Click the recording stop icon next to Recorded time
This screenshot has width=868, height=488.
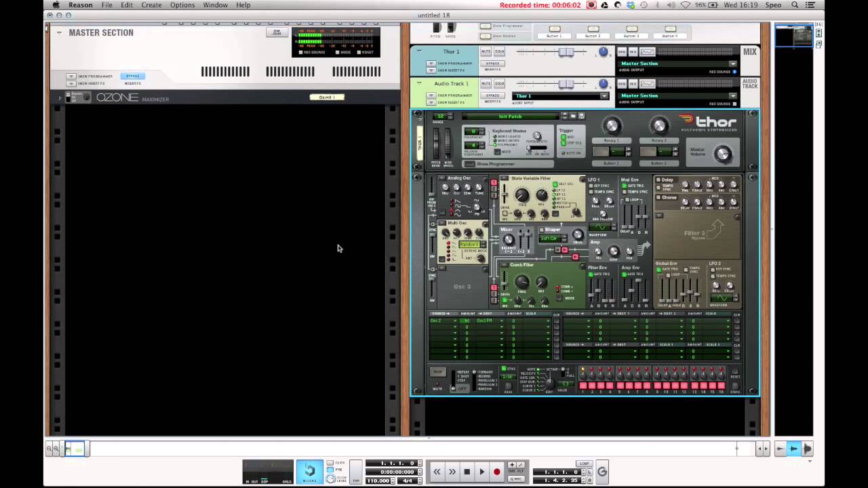(592, 5)
